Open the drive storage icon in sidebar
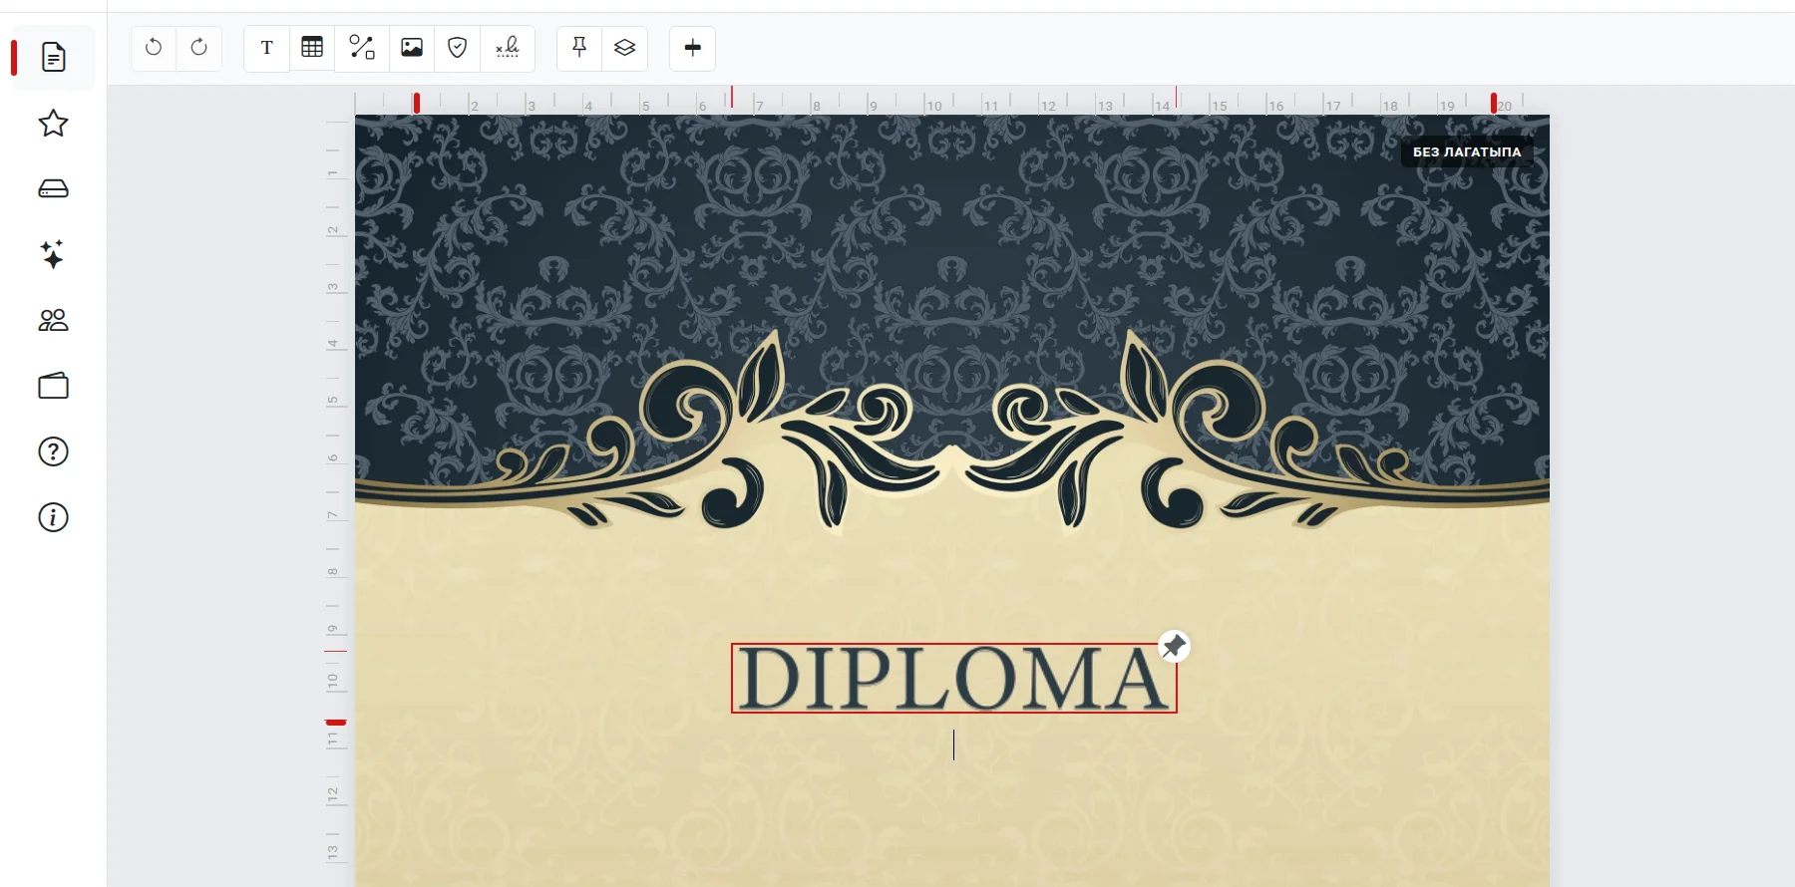 (53, 188)
